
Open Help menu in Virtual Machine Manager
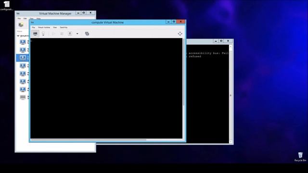tap(38, 18)
